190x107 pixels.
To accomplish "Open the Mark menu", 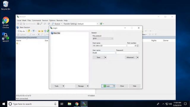I will click(x=24, y=21).
